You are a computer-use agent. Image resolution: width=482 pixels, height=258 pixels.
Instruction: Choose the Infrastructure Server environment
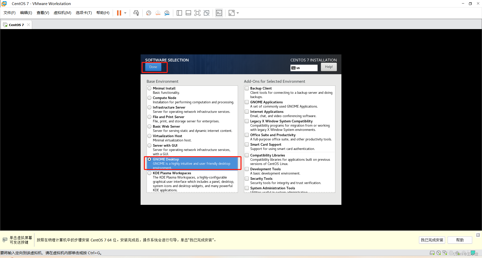tap(149, 107)
